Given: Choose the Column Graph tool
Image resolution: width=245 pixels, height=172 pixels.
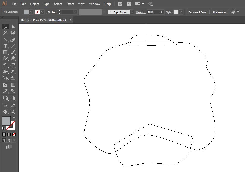Looking at the screenshot, I should point(13,98).
